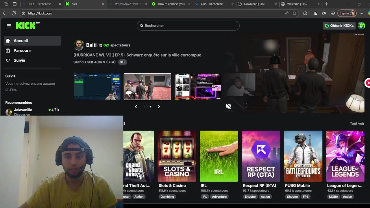
Task: Open Accueil in the sidebar
Action: click(32, 41)
